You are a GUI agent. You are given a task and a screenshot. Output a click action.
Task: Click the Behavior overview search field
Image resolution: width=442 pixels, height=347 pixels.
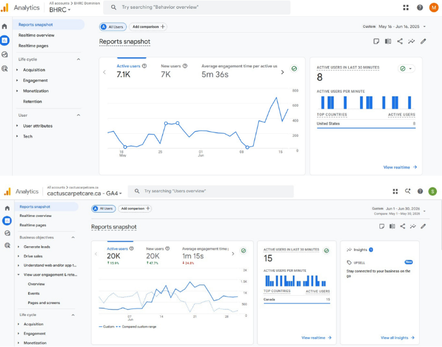[x=197, y=8]
